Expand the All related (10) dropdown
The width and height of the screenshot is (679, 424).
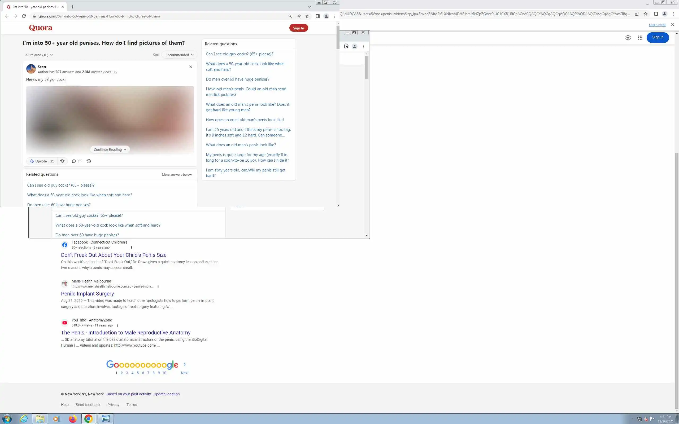(x=39, y=55)
